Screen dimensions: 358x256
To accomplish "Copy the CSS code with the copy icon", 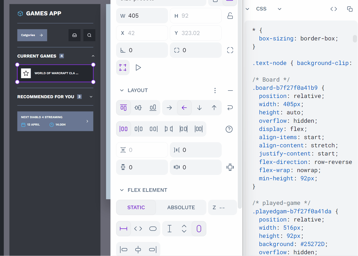I will coord(350,9).
